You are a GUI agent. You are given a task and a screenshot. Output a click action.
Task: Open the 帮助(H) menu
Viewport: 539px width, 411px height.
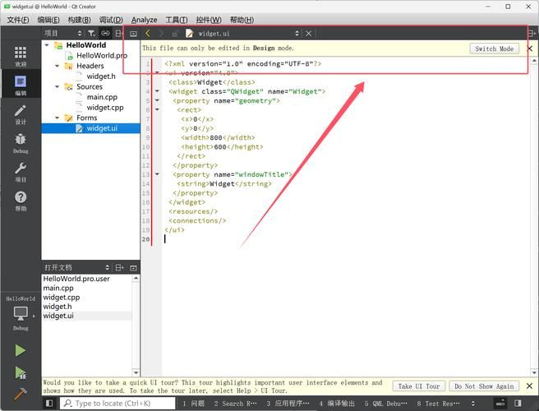coord(242,20)
